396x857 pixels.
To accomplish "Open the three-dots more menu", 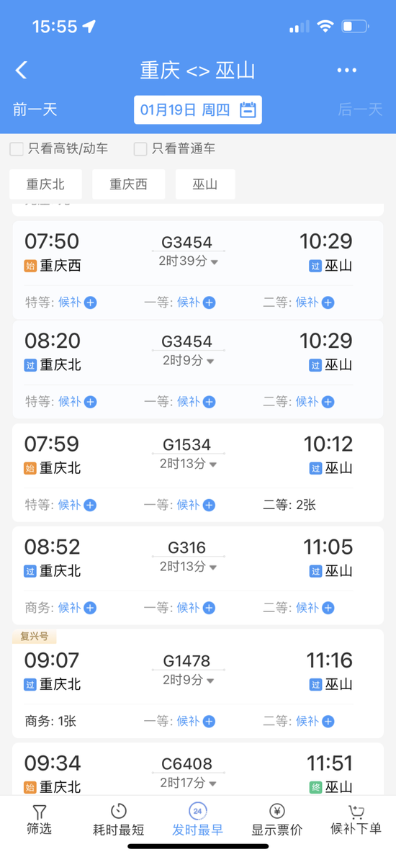I will (347, 71).
